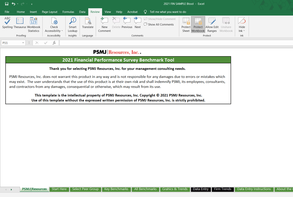
Task: Open the Acrobat ribbon tab
Action: [133, 12]
